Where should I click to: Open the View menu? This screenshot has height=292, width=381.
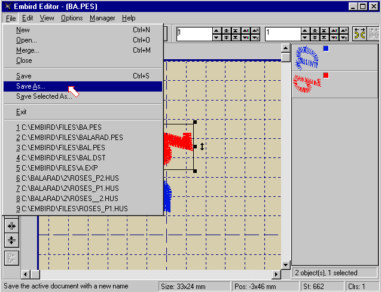point(47,18)
